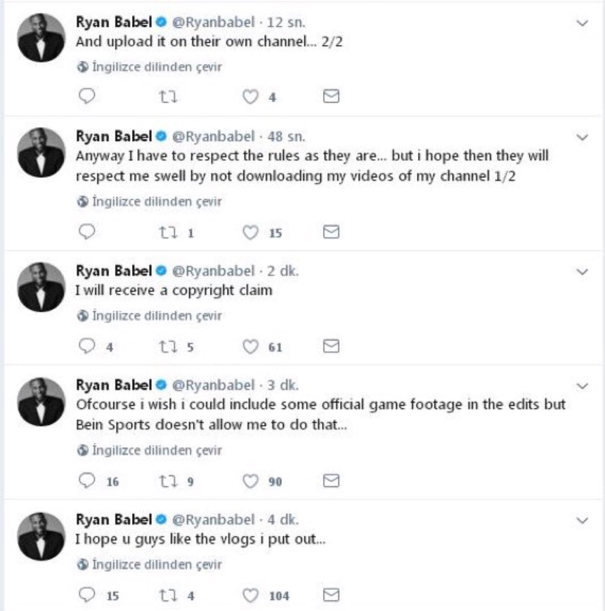Reply to the "Bein Sports" tweet
Image resolution: width=605 pixels, height=611 pixels.
(x=87, y=481)
